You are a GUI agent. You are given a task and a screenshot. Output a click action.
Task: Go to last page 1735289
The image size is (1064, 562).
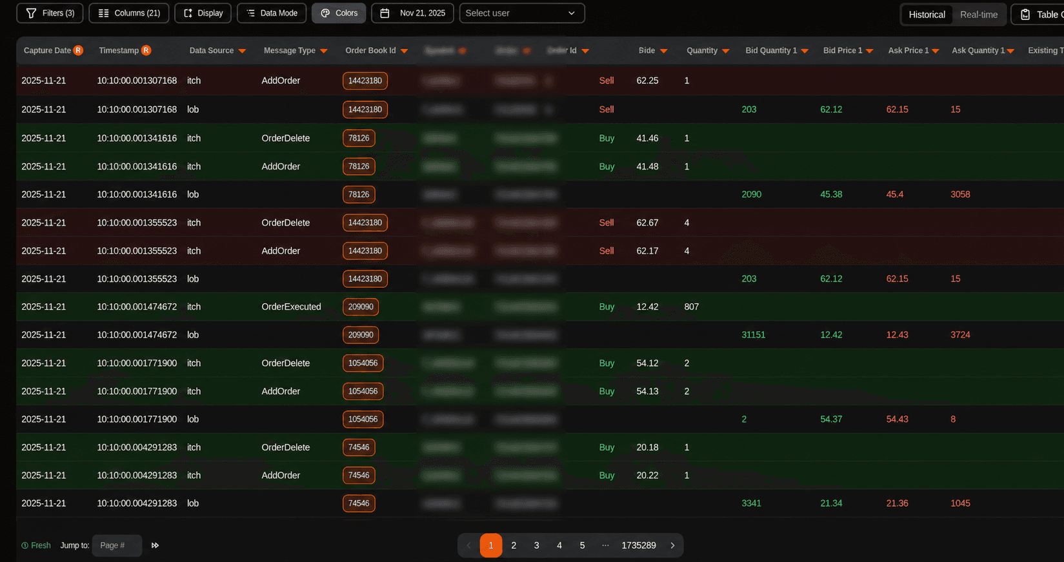pyautogui.click(x=639, y=545)
